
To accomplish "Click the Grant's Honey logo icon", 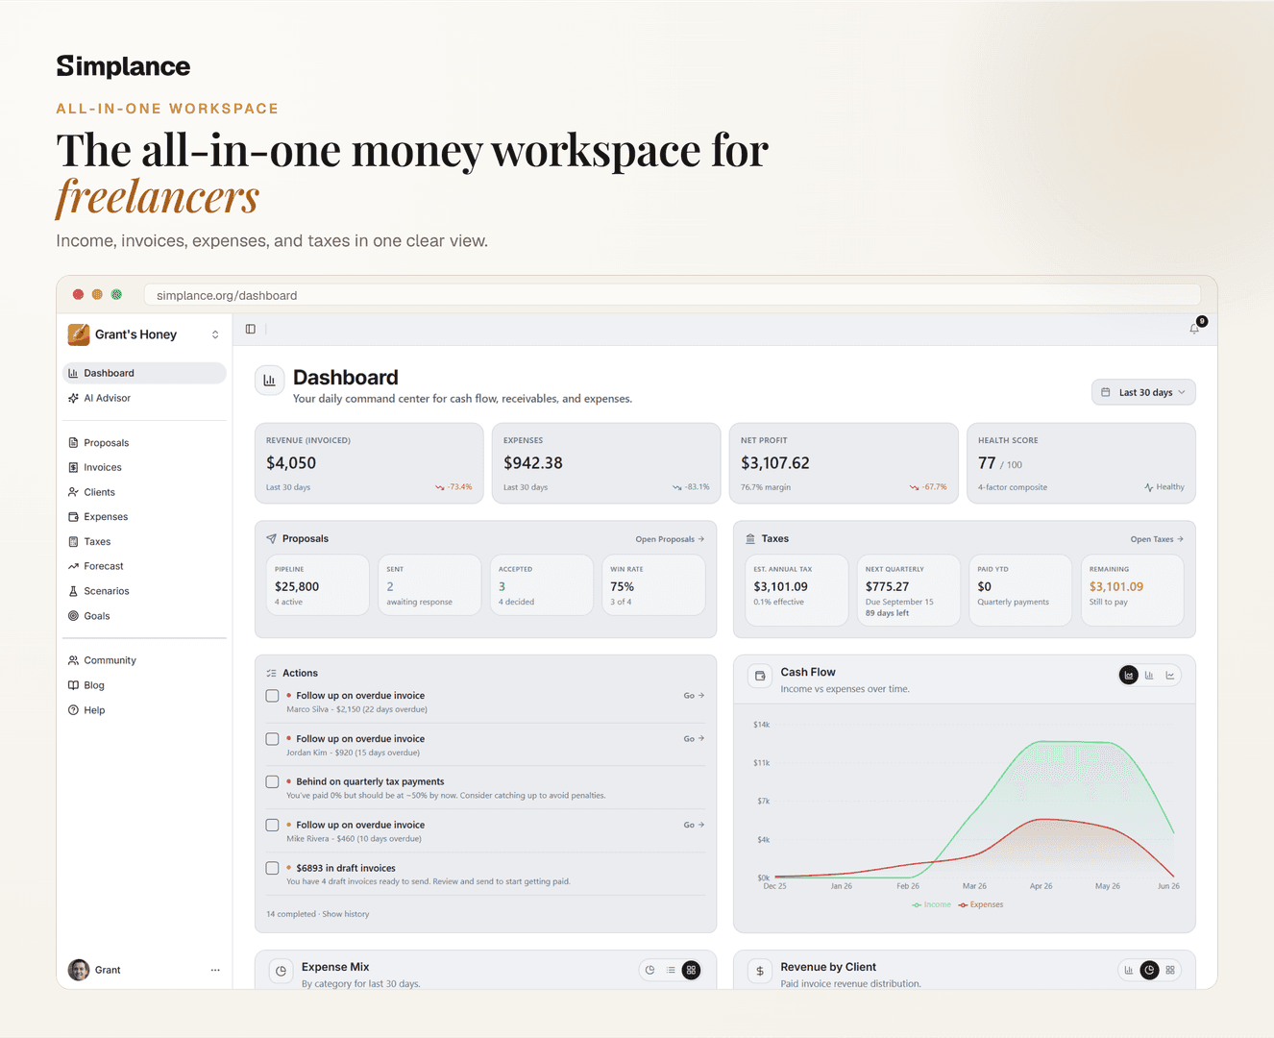I will (79, 334).
